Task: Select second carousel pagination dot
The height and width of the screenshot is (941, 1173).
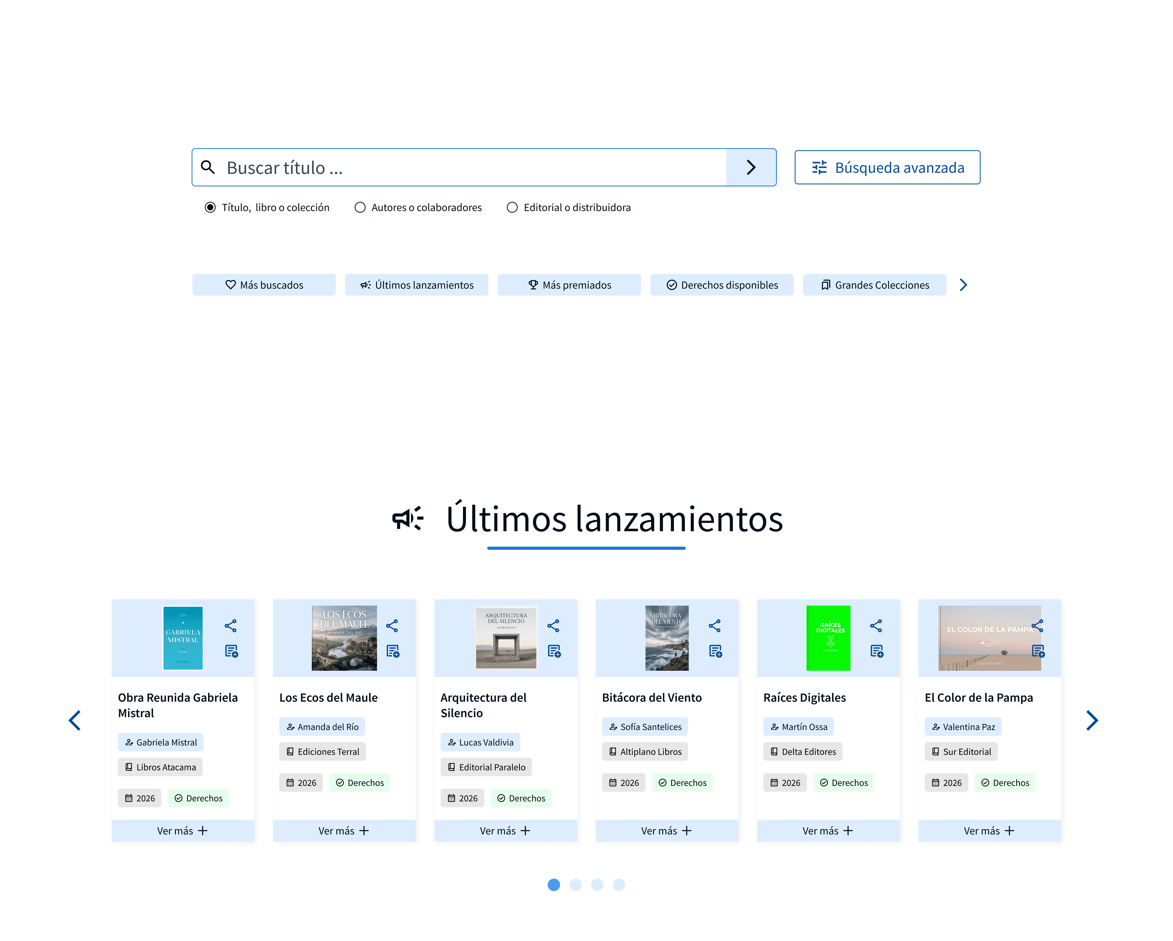Action: (575, 884)
